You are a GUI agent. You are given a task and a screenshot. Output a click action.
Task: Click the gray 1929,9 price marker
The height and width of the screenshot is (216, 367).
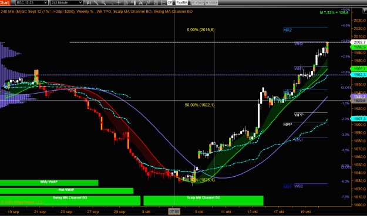pos(359,101)
